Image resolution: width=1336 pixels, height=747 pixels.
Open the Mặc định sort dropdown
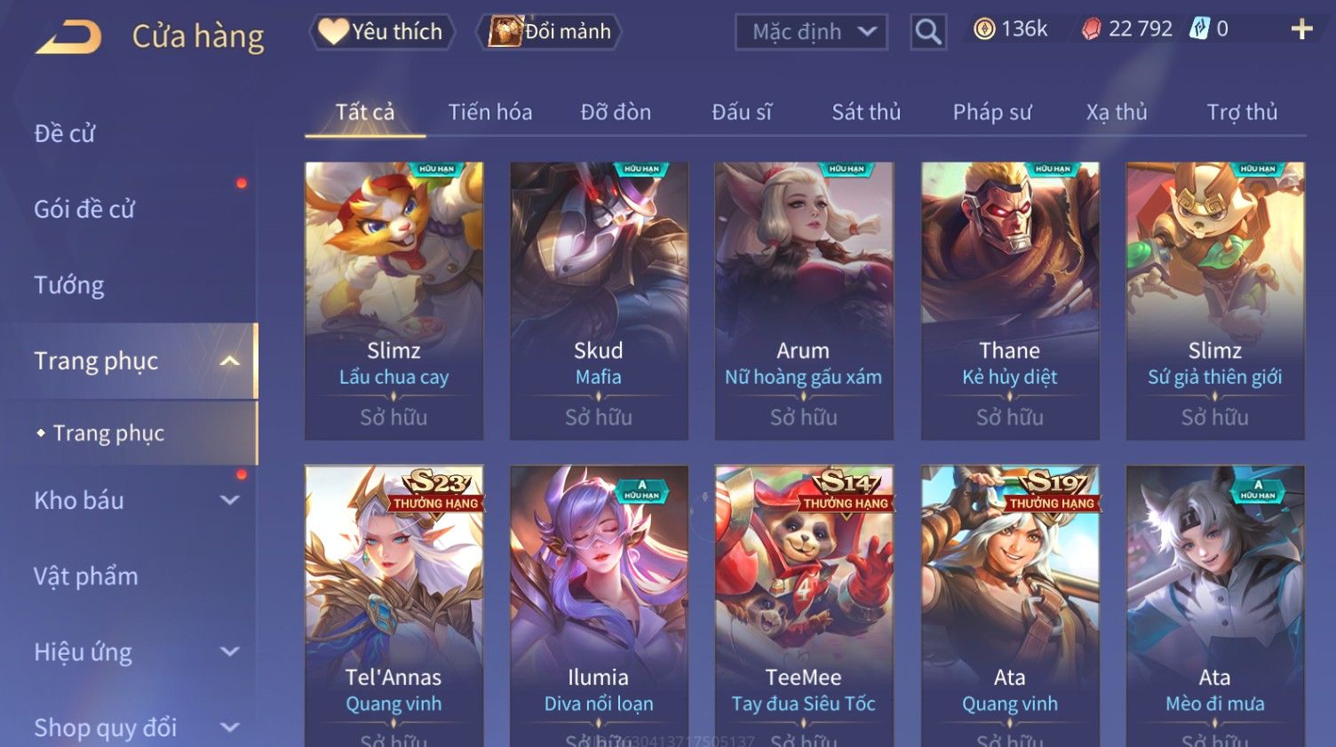[811, 32]
